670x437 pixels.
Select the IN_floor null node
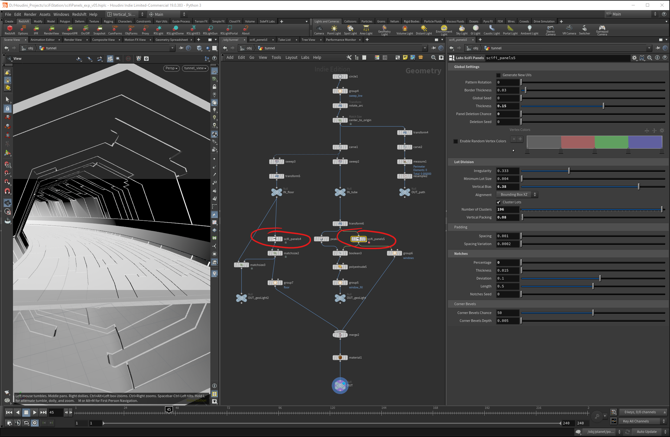coord(277,192)
